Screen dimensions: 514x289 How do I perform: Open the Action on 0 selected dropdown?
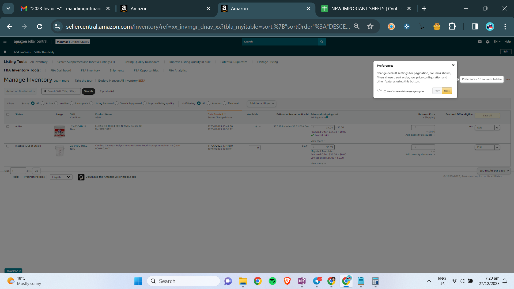tap(21, 91)
